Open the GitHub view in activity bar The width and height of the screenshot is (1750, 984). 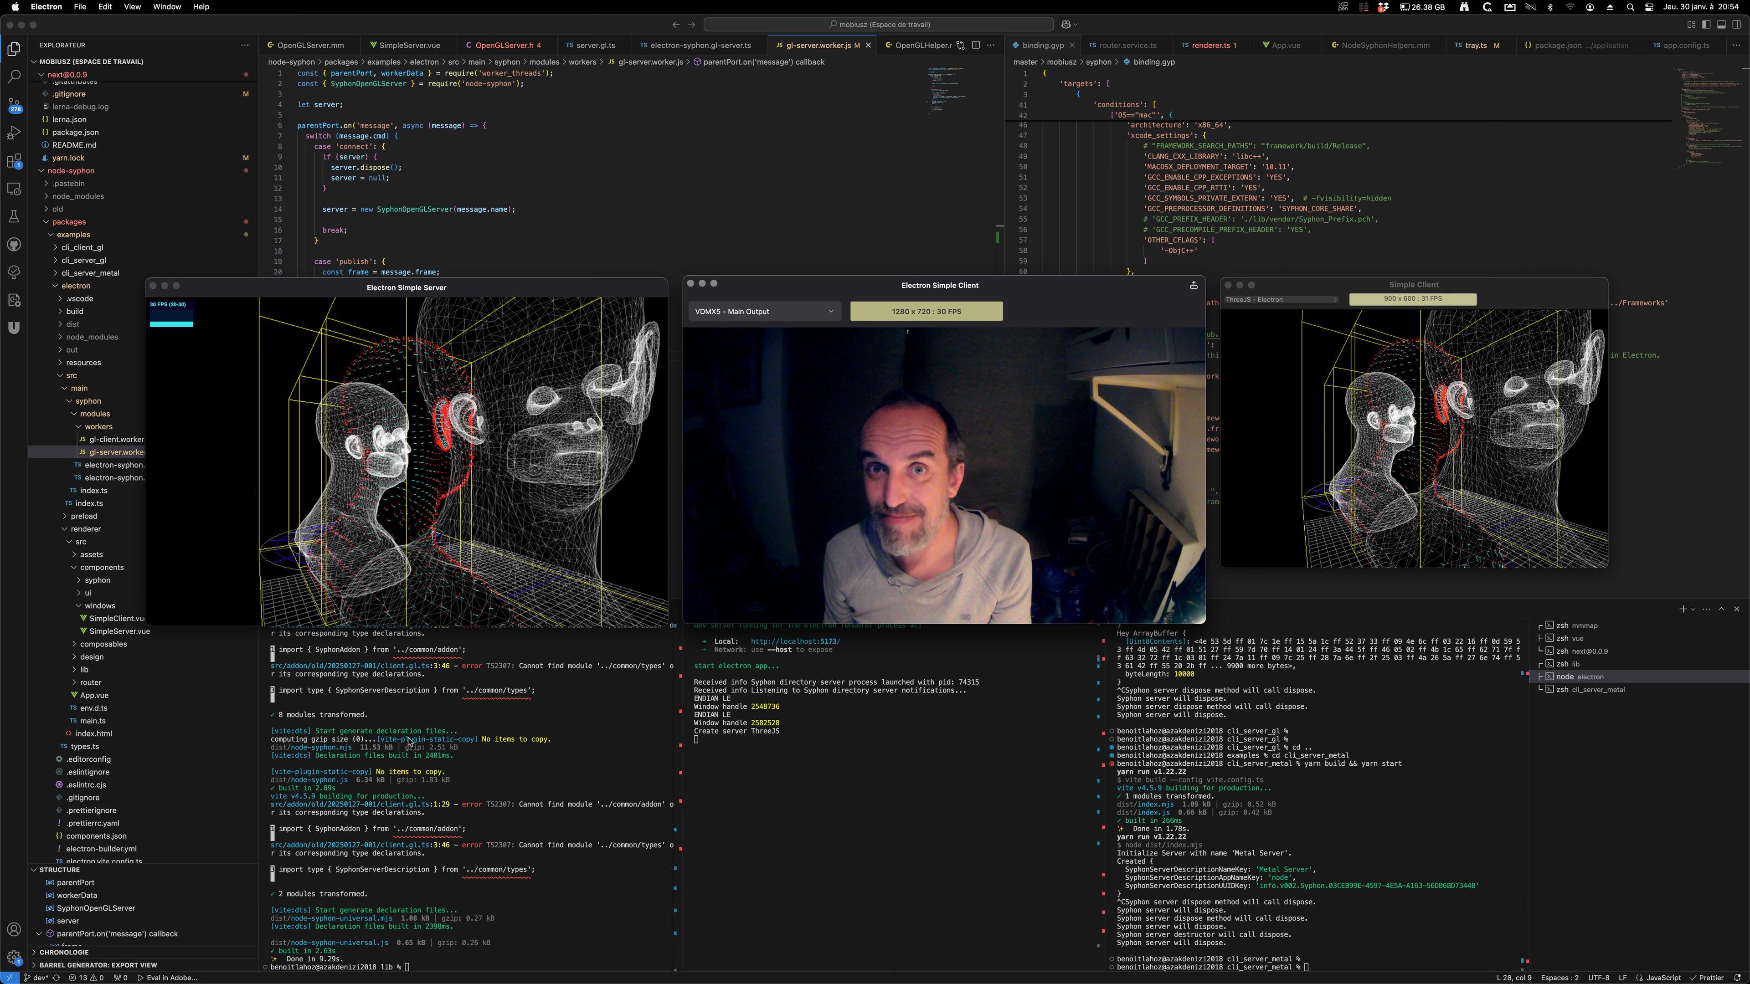[x=14, y=245]
